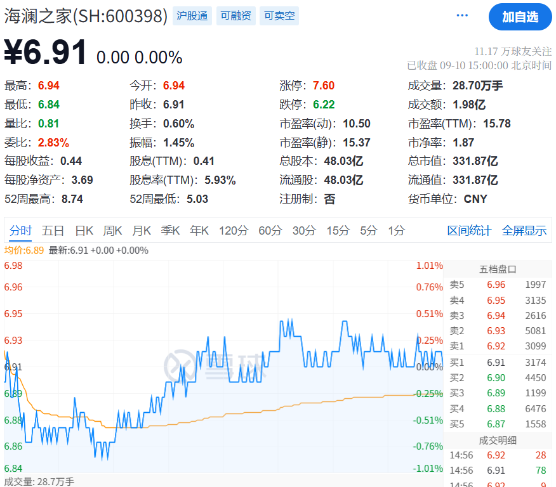Switch to the 60分 interval tab
This screenshot has width=556, height=487.
(270, 230)
